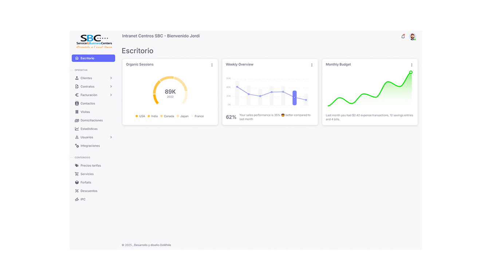Expand the Usuarios submenu chevron
Viewport: 492px width, 277px height.
[x=111, y=137]
